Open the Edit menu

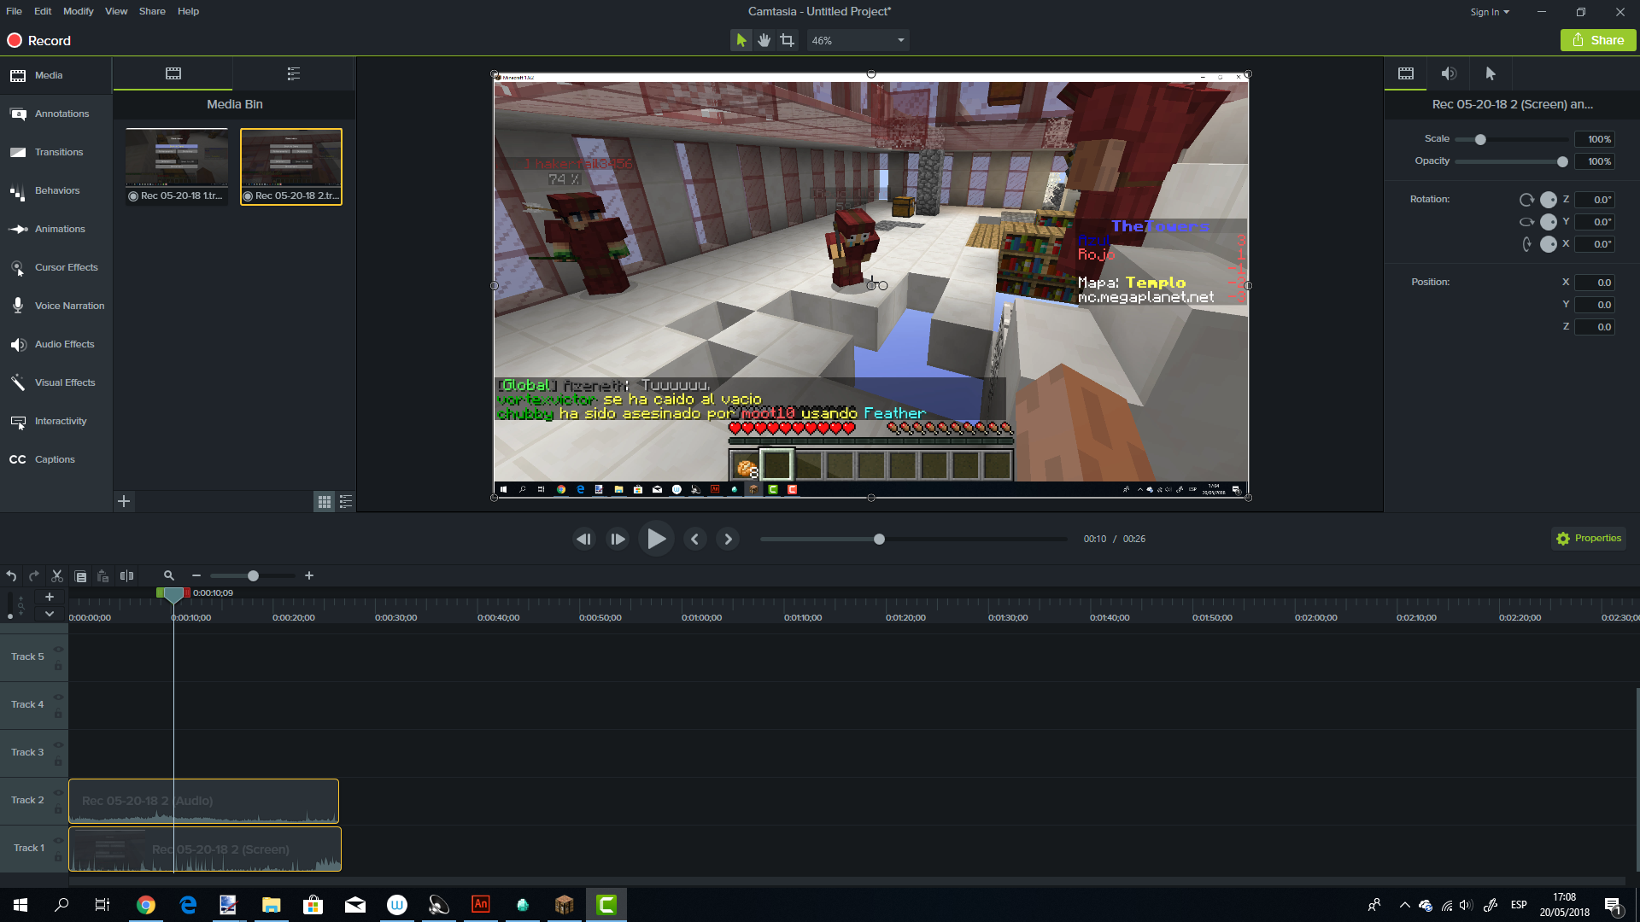(43, 11)
